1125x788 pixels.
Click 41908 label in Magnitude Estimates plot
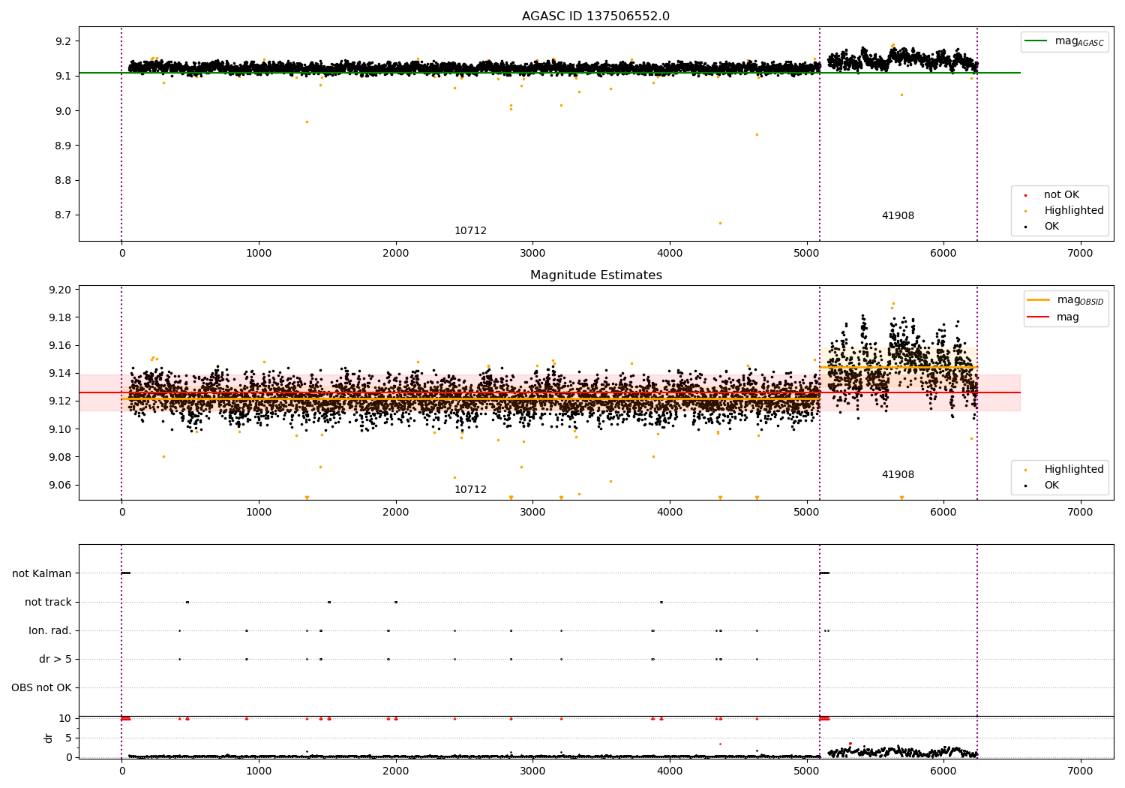point(898,475)
